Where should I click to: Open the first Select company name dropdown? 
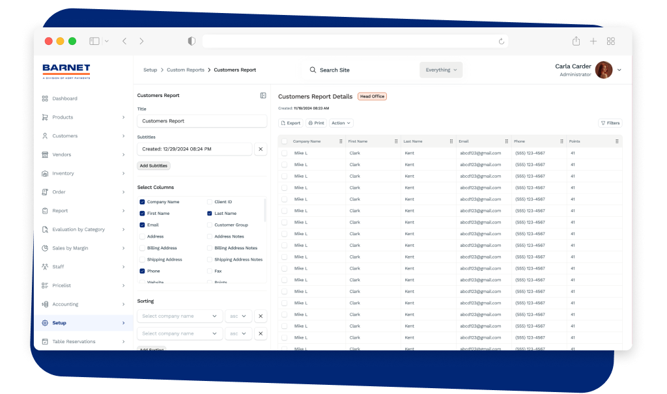point(180,316)
